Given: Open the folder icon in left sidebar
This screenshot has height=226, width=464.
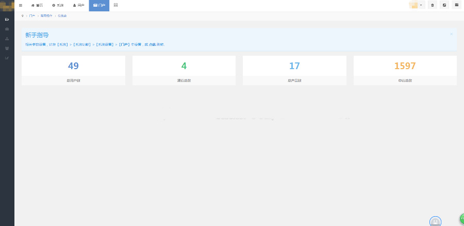Looking at the screenshot, I should coord(7,19).
